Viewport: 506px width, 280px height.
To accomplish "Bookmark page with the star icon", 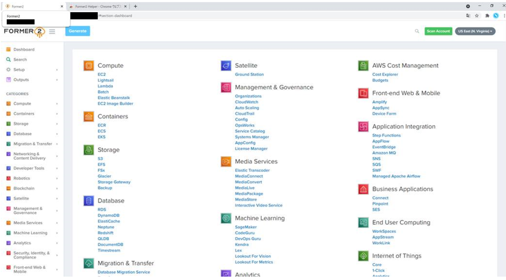I will pyautogui.click(x=477, y=16).
